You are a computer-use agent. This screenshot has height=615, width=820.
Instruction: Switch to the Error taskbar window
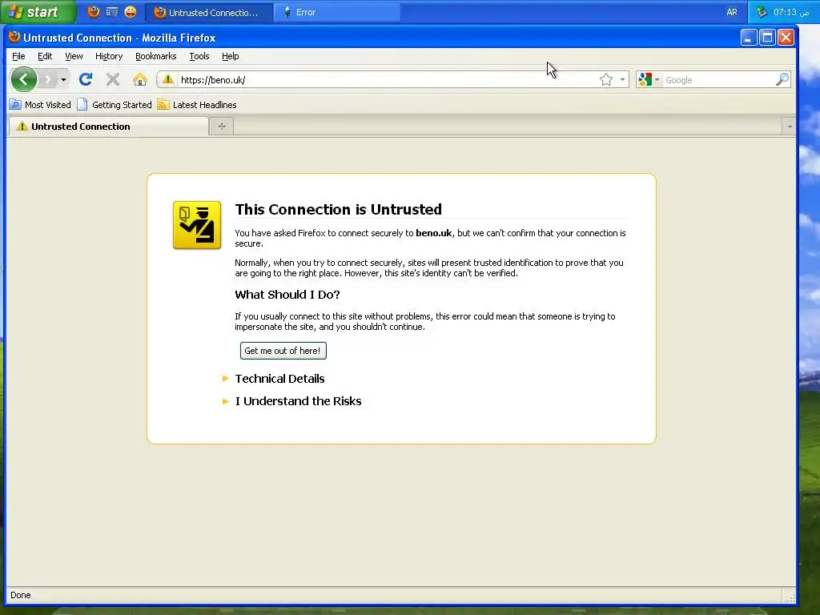(x=337, y=12)
